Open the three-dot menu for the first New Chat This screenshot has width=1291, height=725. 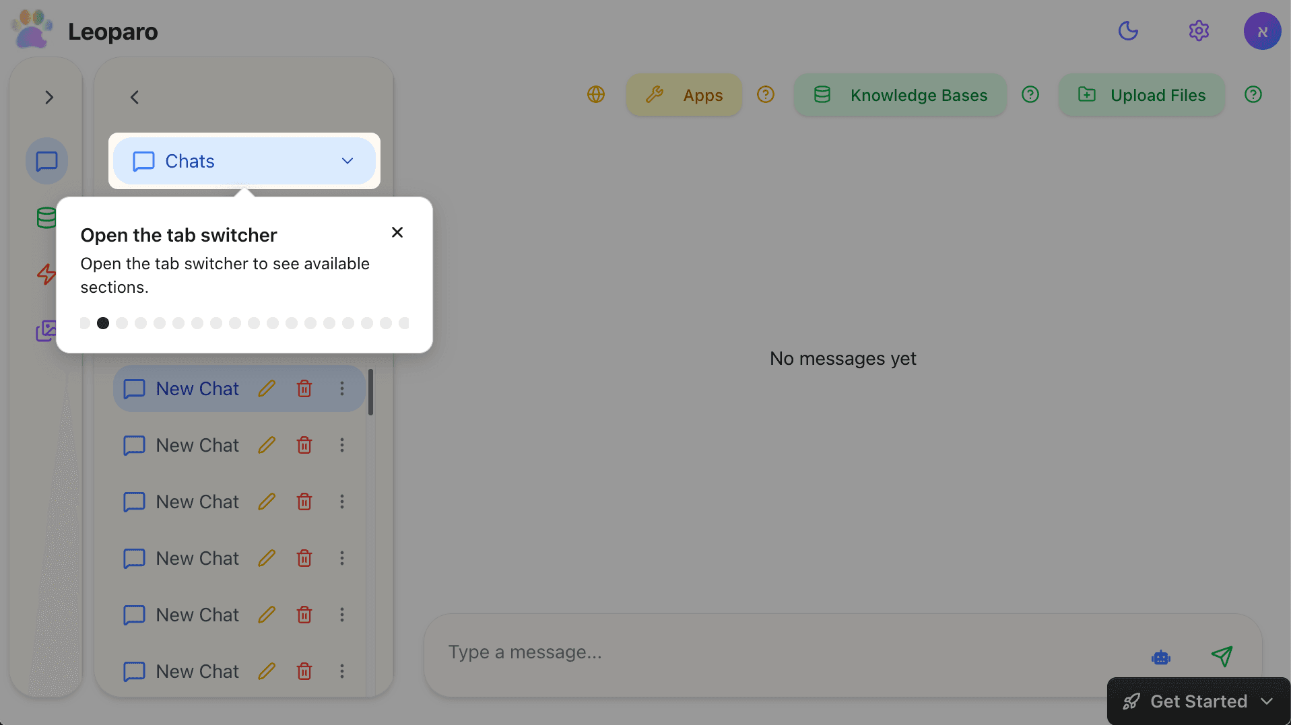341,388
